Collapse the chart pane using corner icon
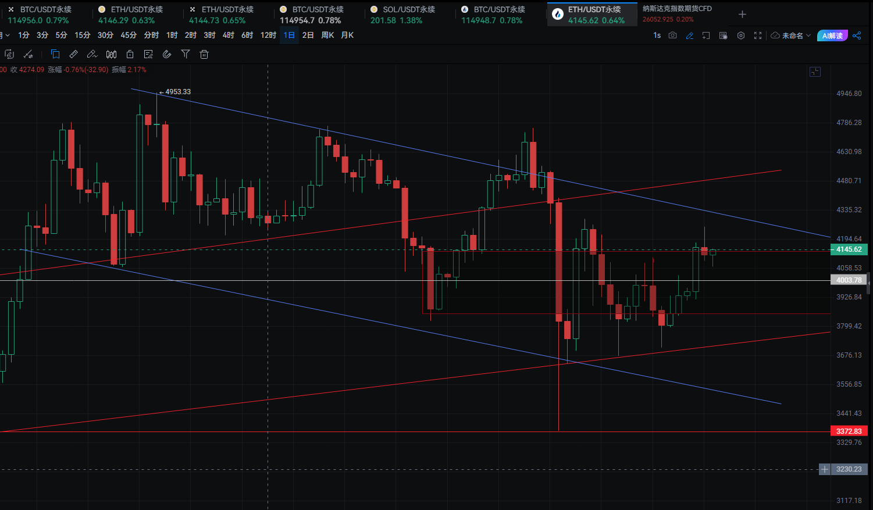873x510 pixels. pyautogui.click(x=815, y=72)
